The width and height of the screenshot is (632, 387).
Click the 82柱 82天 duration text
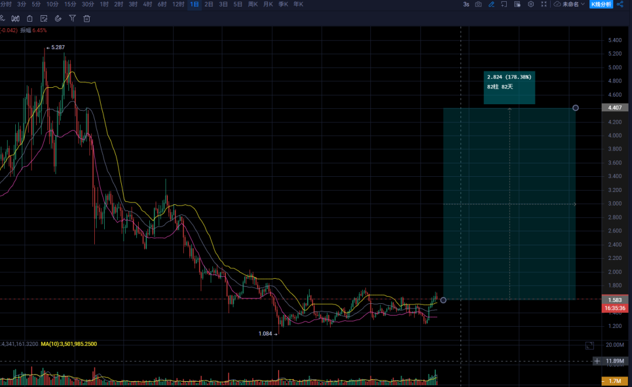500,87
